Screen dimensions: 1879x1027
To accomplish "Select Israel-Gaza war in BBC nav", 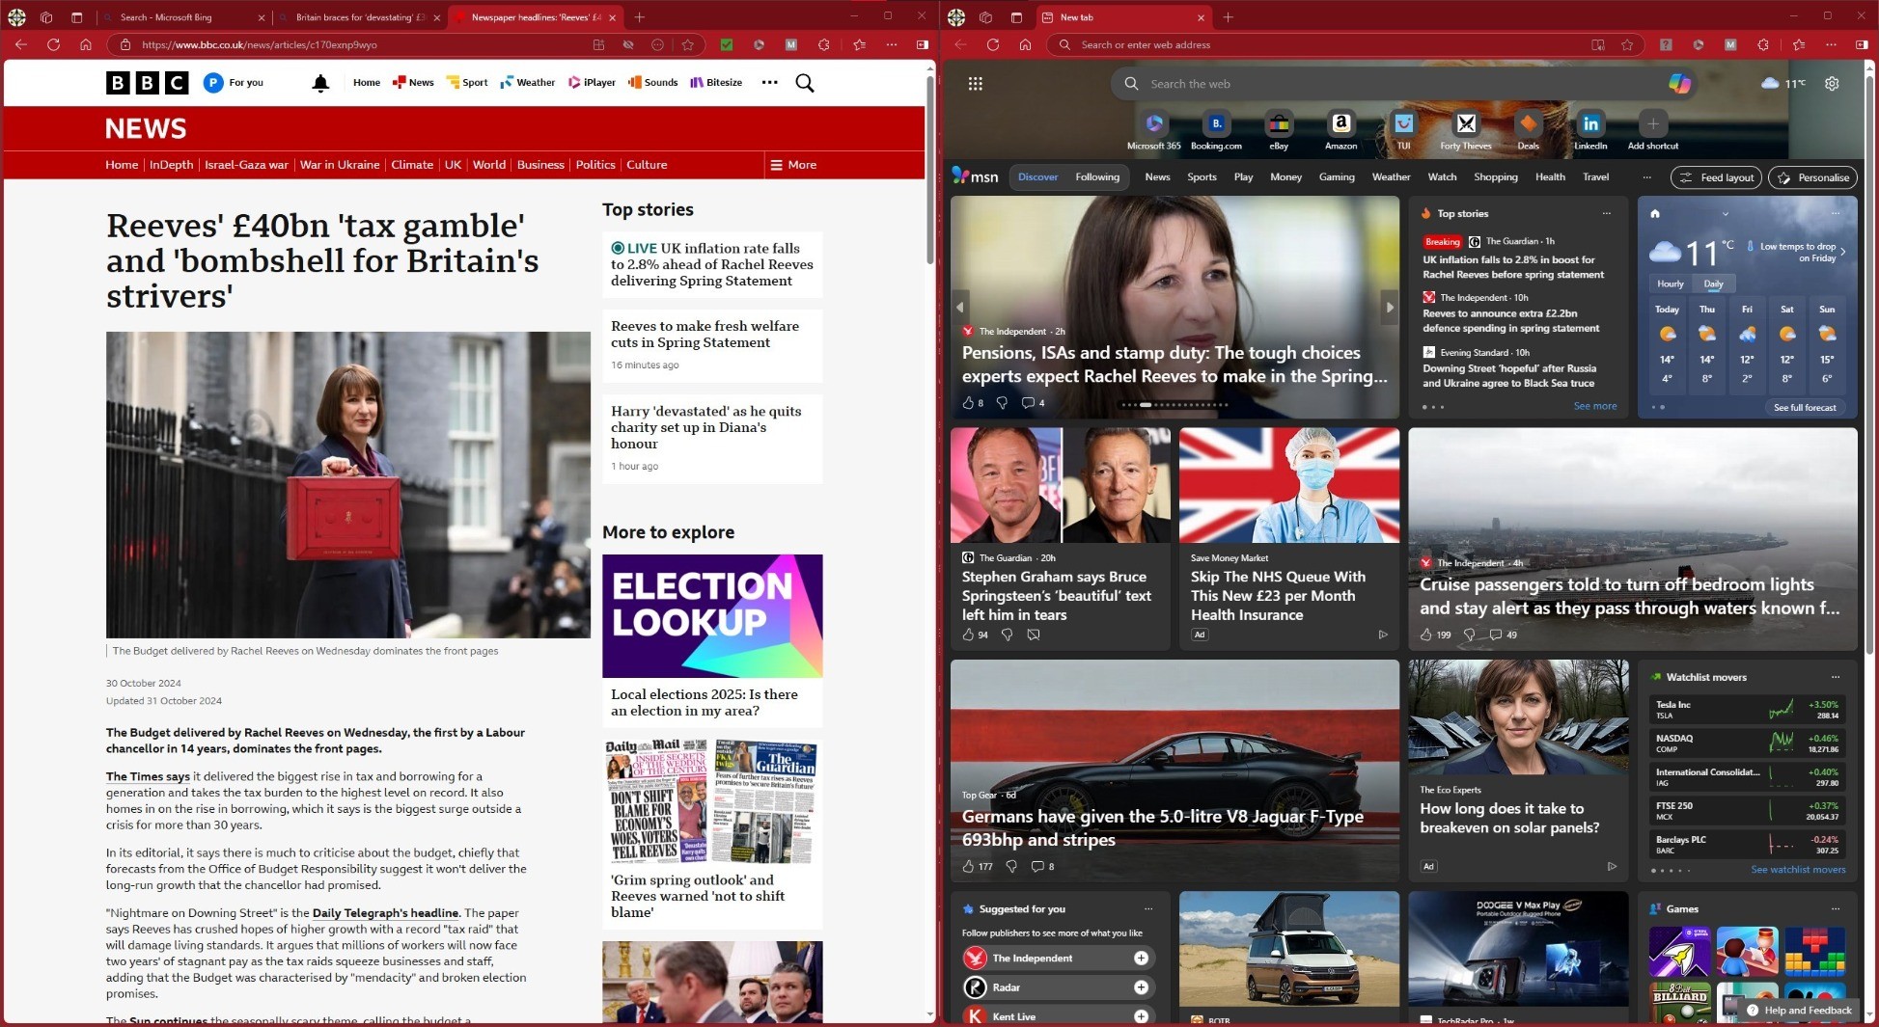I will coord(246,165).
